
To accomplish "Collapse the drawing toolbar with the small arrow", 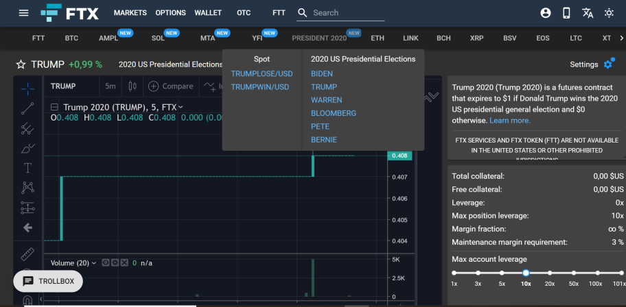I will 40,299.
